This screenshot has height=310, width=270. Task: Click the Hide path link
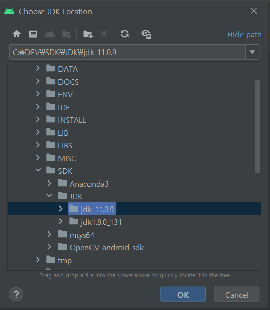(x=245, y=35)
